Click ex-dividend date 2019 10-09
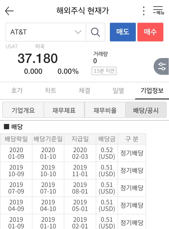The height and width of the screenshot is (229, 169). [x=16, y=171]
